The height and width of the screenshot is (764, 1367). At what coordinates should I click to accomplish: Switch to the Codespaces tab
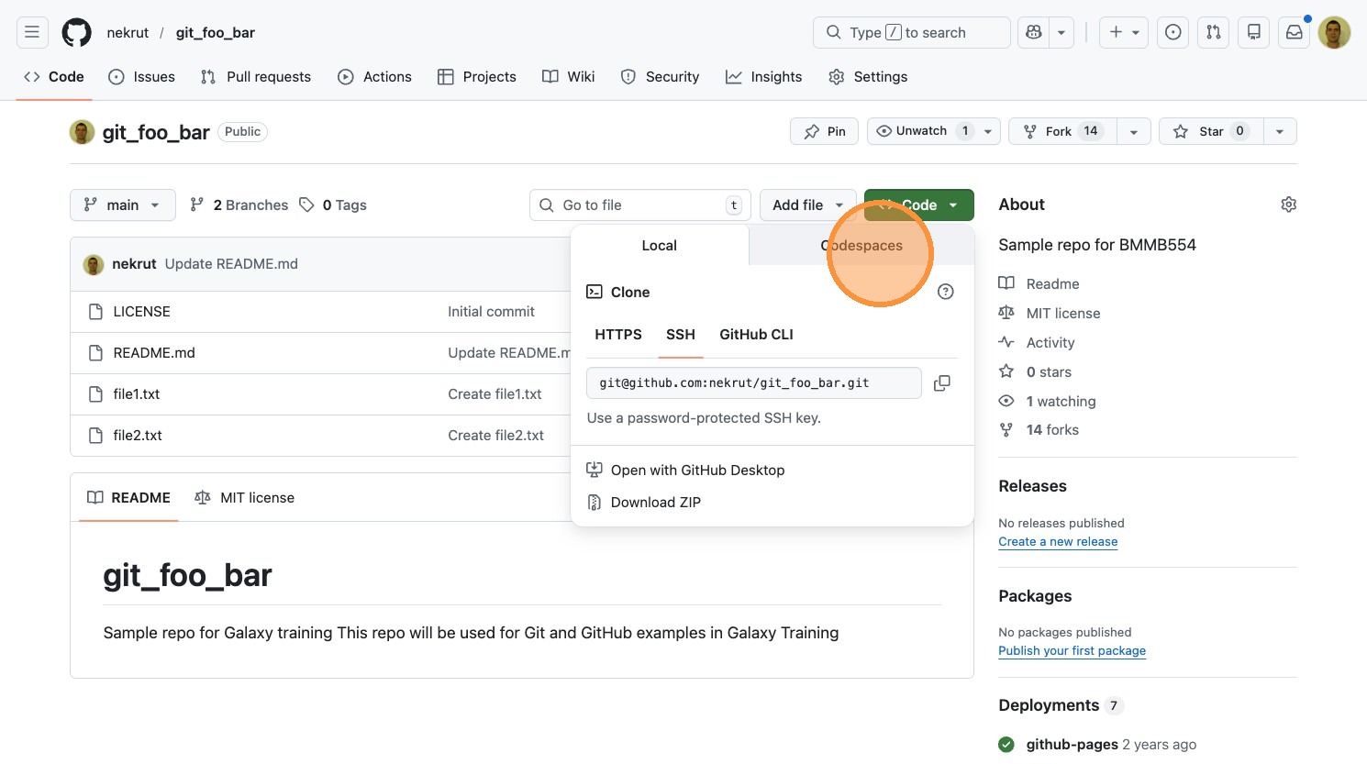(x=861, y=246)
